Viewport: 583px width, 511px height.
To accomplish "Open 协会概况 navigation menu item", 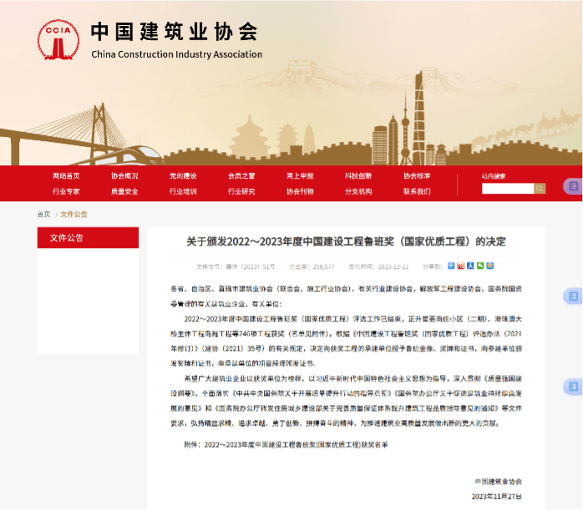I will (x=124, y=176).
